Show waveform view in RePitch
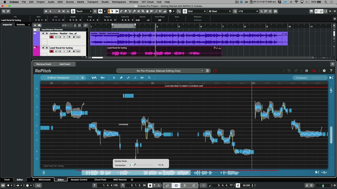Viewport: 337px width, 189px height. point(103,78)
